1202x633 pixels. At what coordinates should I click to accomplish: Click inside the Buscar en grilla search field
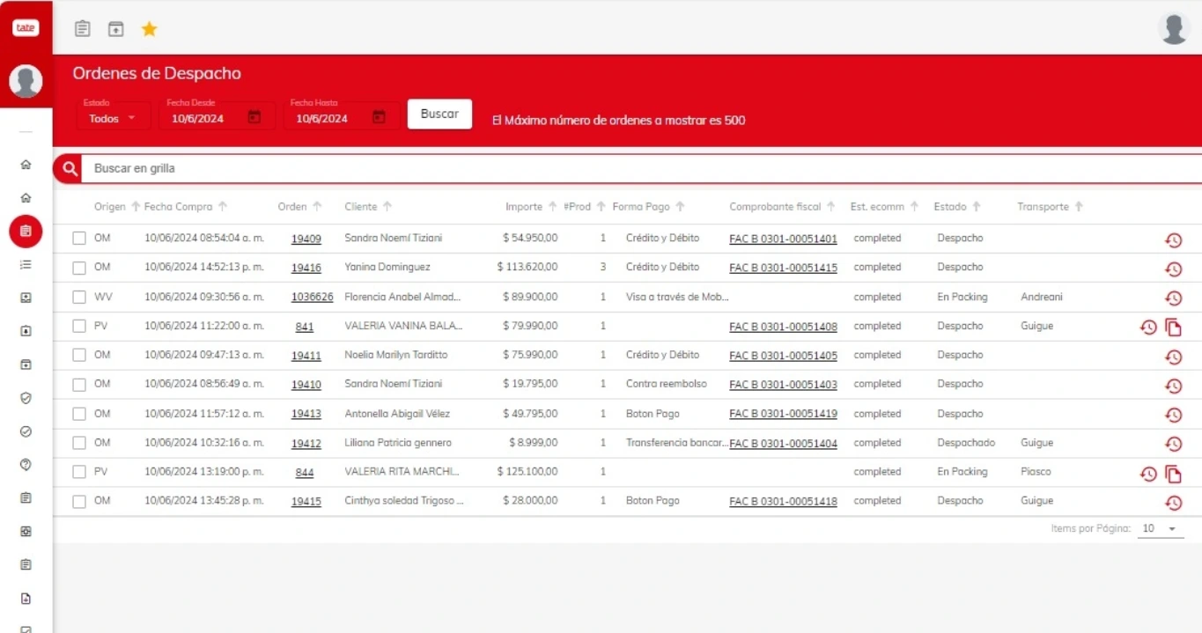click(x=352, y=167)
